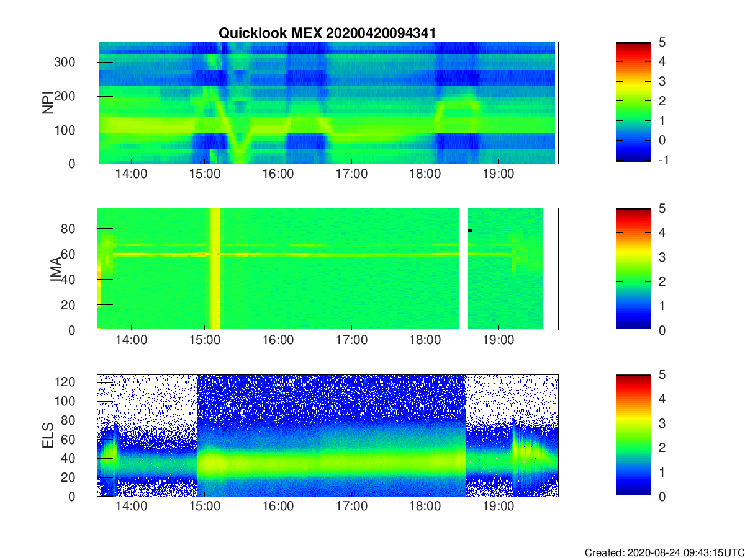The width and height of the screenshot is (745, 558).
Task: Click 16:00 under the ELS panel
Action: click(x=278, y=507)
